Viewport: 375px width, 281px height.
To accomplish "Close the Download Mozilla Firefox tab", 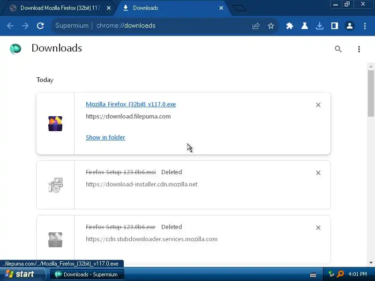I will pyautogui.click(x=109, y=8).
